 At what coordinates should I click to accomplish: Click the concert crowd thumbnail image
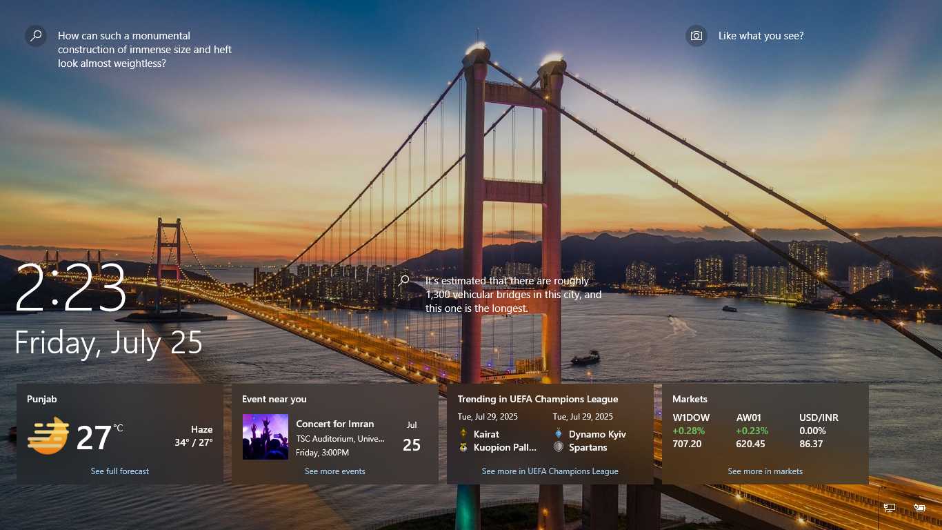click(x=265, y=437)
